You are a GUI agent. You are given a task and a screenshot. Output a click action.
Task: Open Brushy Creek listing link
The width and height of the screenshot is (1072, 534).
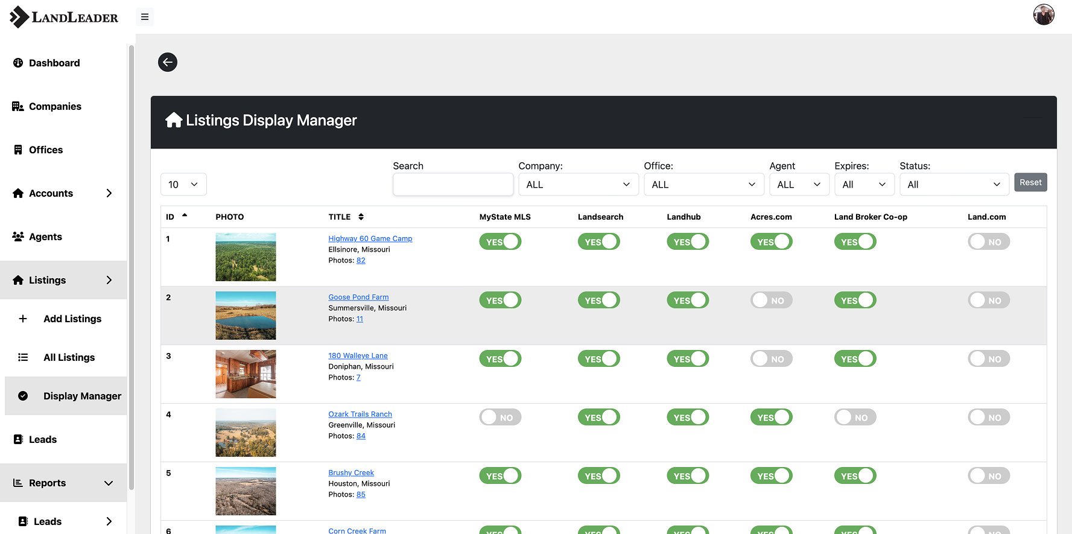(x=351, y=472)
